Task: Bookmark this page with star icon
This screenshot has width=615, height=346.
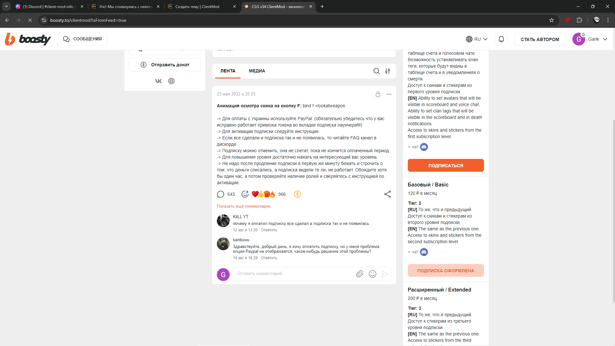Action: (552, 20)
